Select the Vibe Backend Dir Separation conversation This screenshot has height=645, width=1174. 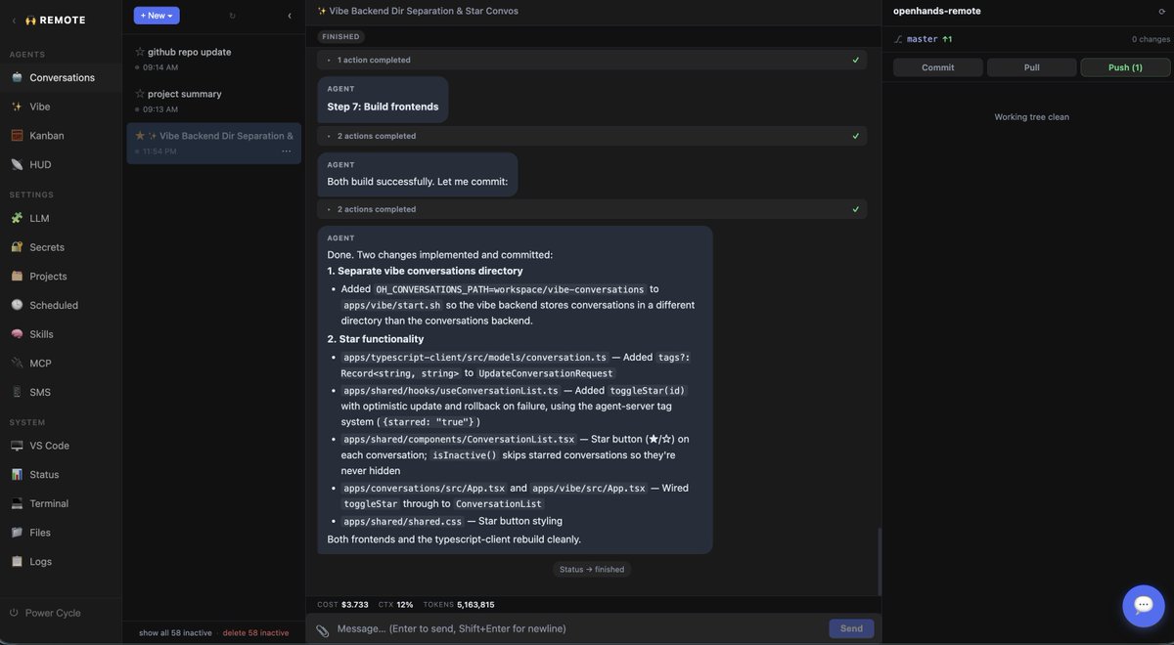[x=214, y=143]
